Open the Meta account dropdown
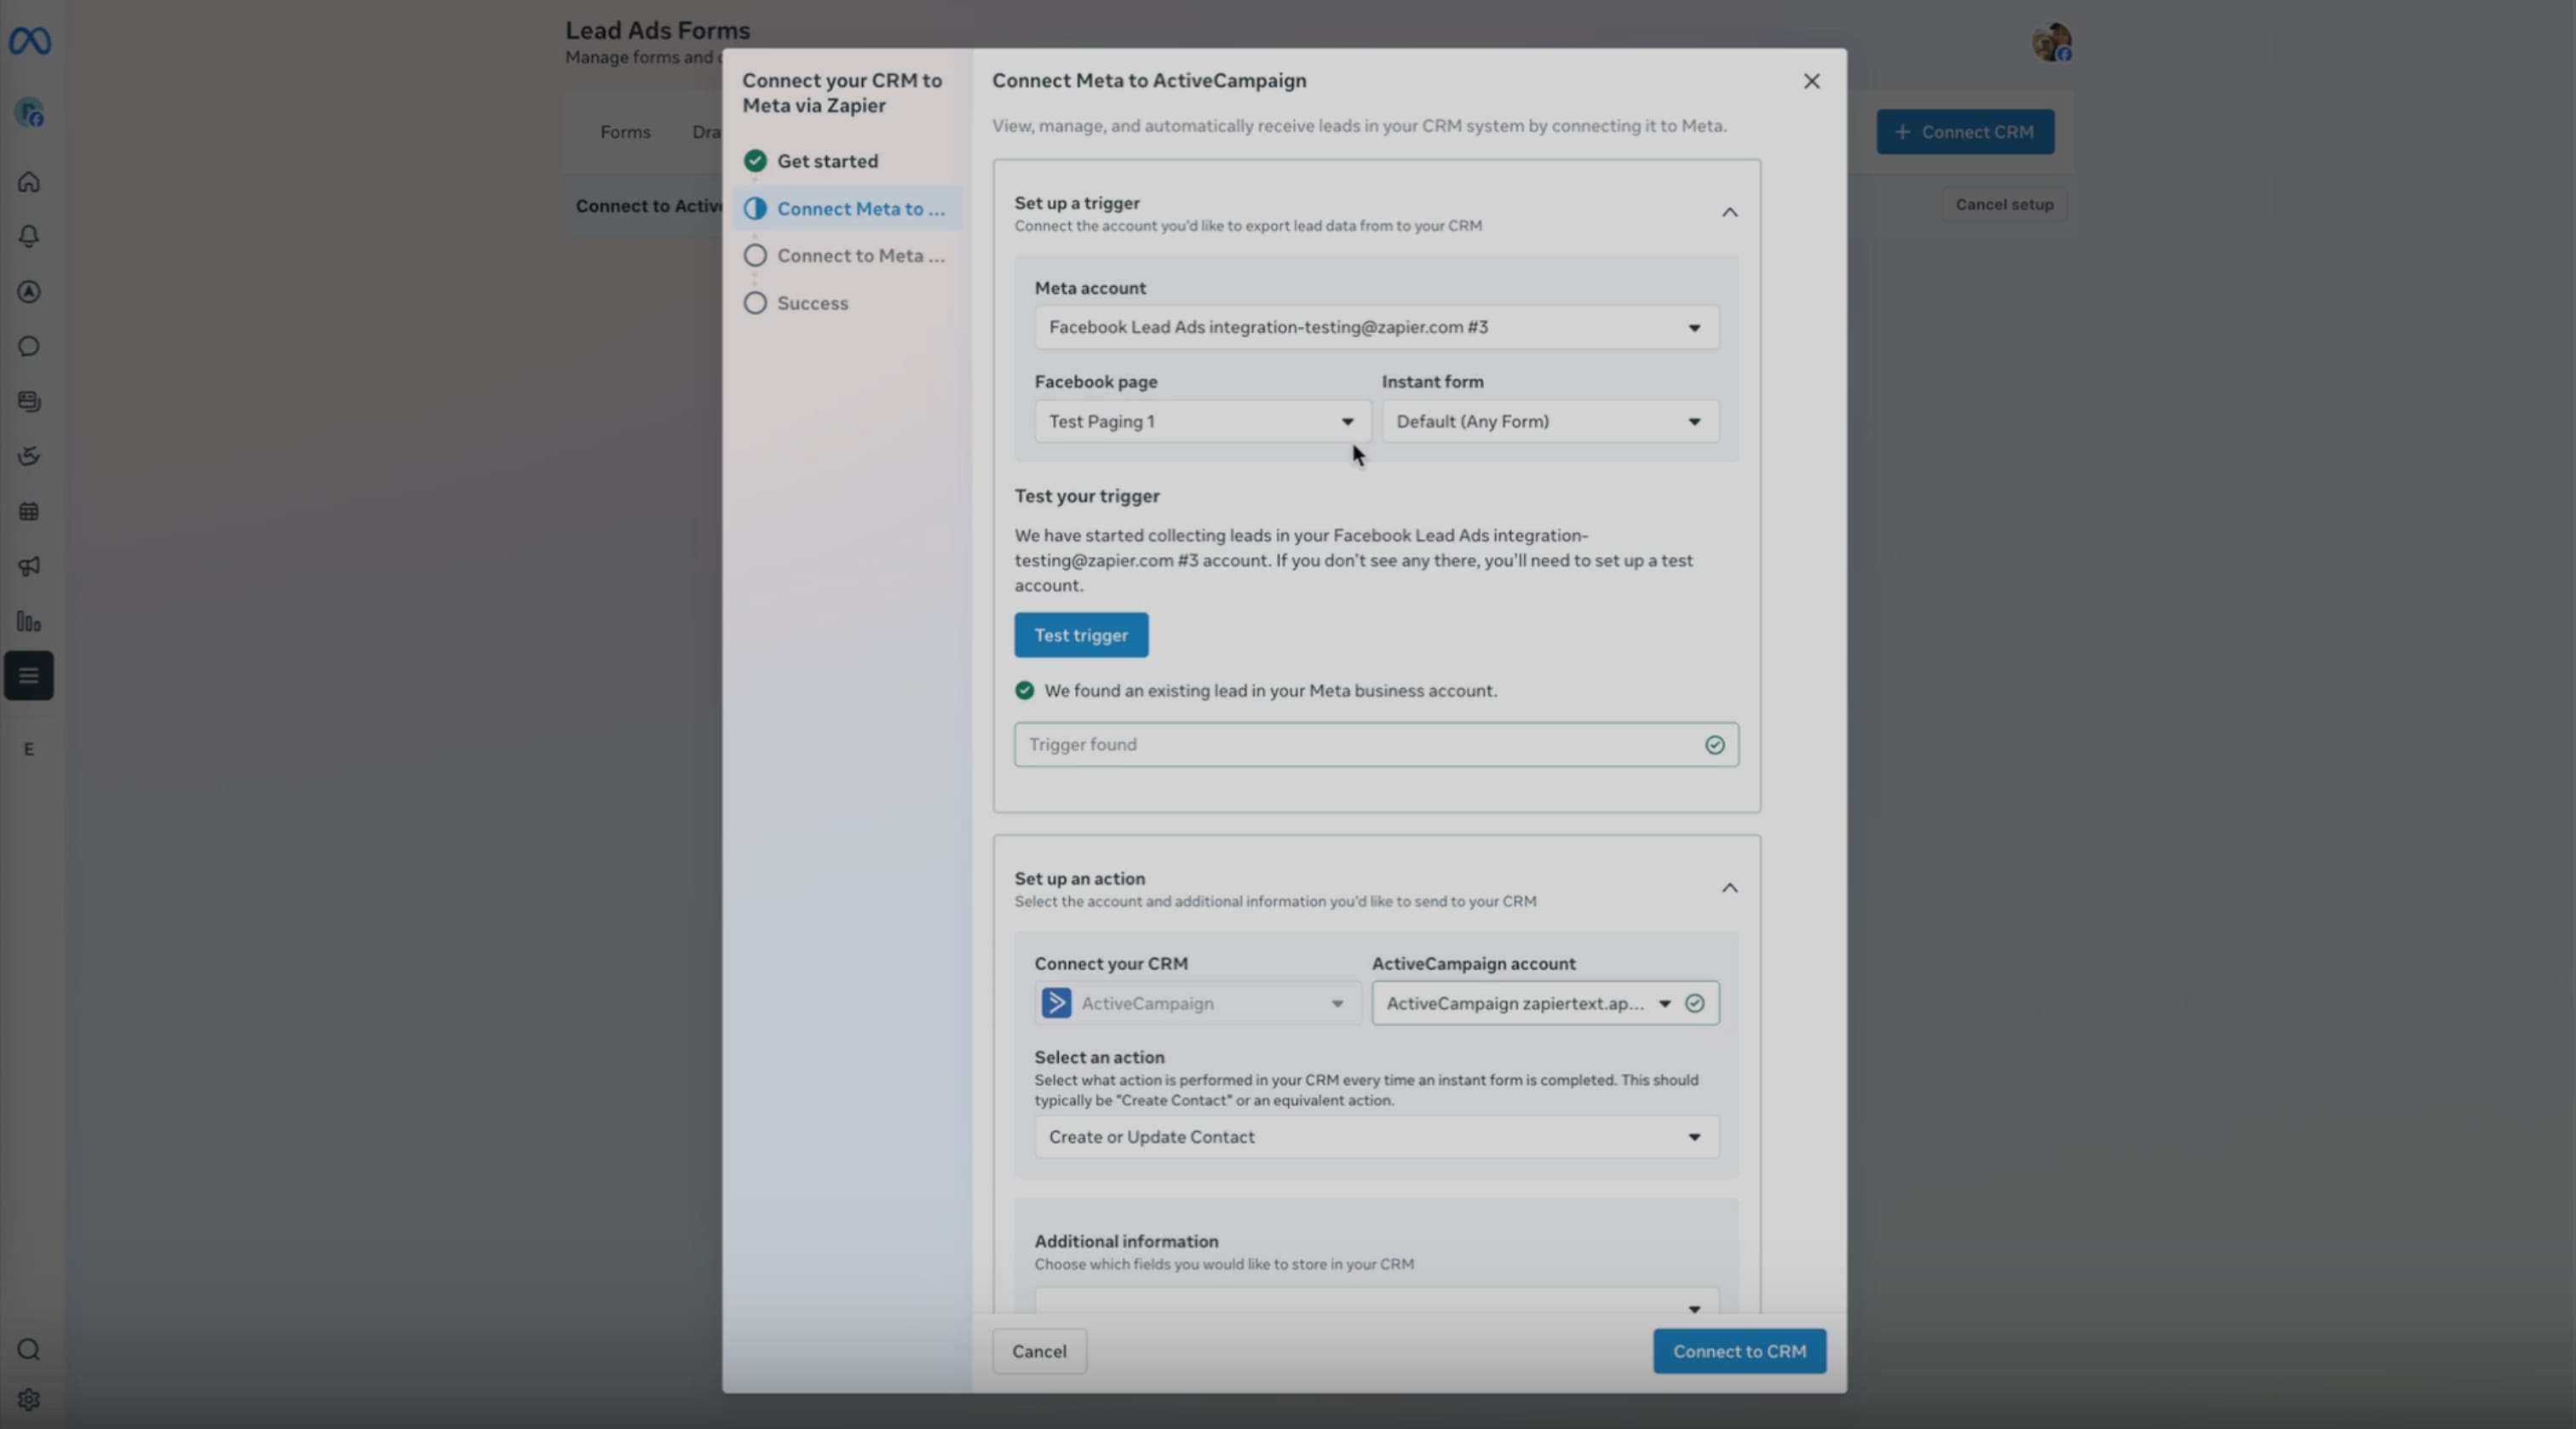This screenshot has width=2576, height=1429. tap(1377, 327)
